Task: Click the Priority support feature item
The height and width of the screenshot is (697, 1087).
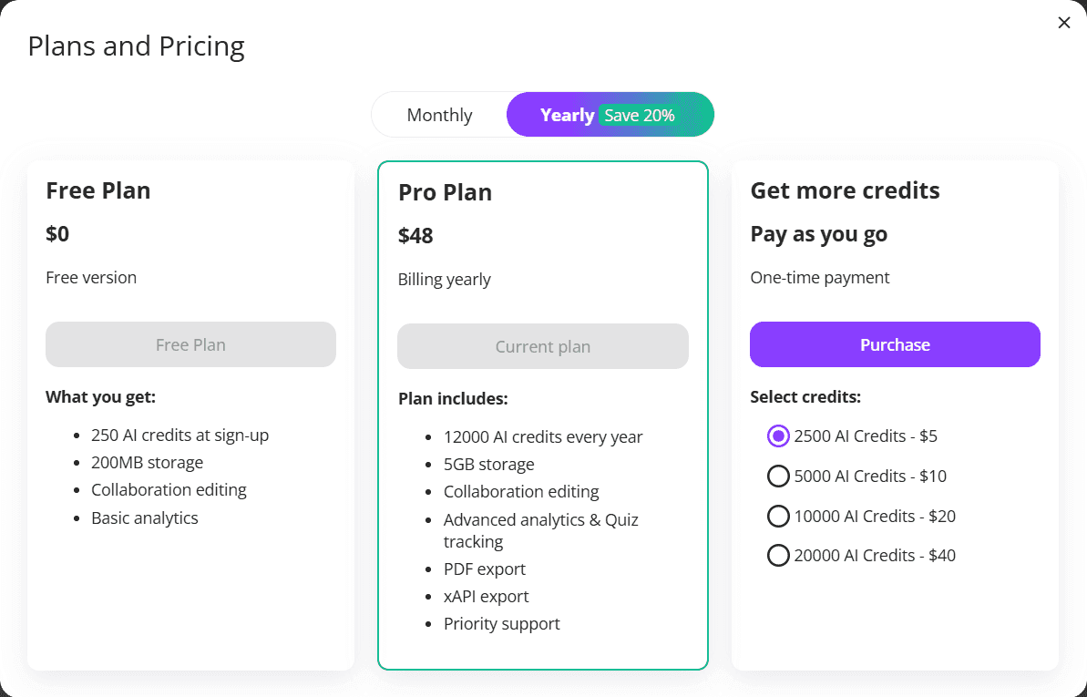Action: [502, 623]
